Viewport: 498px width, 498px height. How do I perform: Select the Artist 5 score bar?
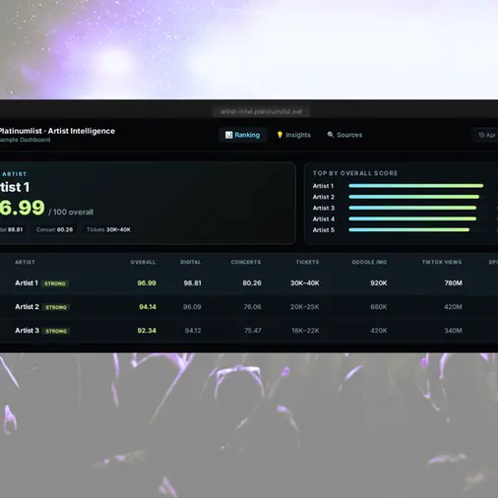pyautogui.click(x=409, y=229)
